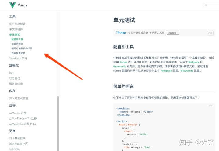
Task: Click the 立即查看 button in the ad
Action: click(x=172, y=33)
